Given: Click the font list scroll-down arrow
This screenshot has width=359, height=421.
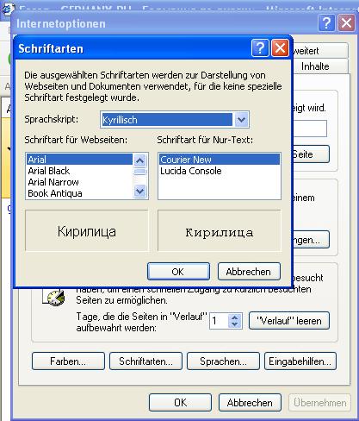Looking at the screenshot, I should (139, 191).
